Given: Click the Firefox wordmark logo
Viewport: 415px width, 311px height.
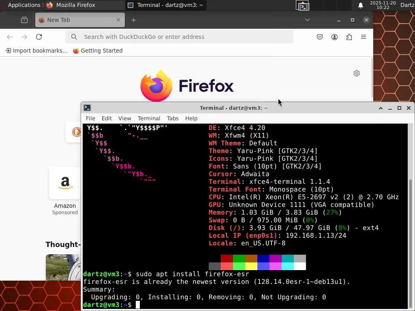Looking at the screenshot, I should click(206, 86).
